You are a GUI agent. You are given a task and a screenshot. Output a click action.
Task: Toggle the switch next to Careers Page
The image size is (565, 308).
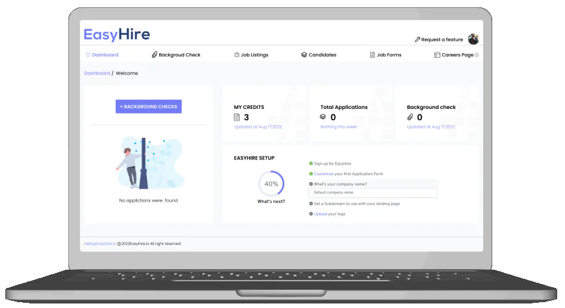[x=477, y=55]
